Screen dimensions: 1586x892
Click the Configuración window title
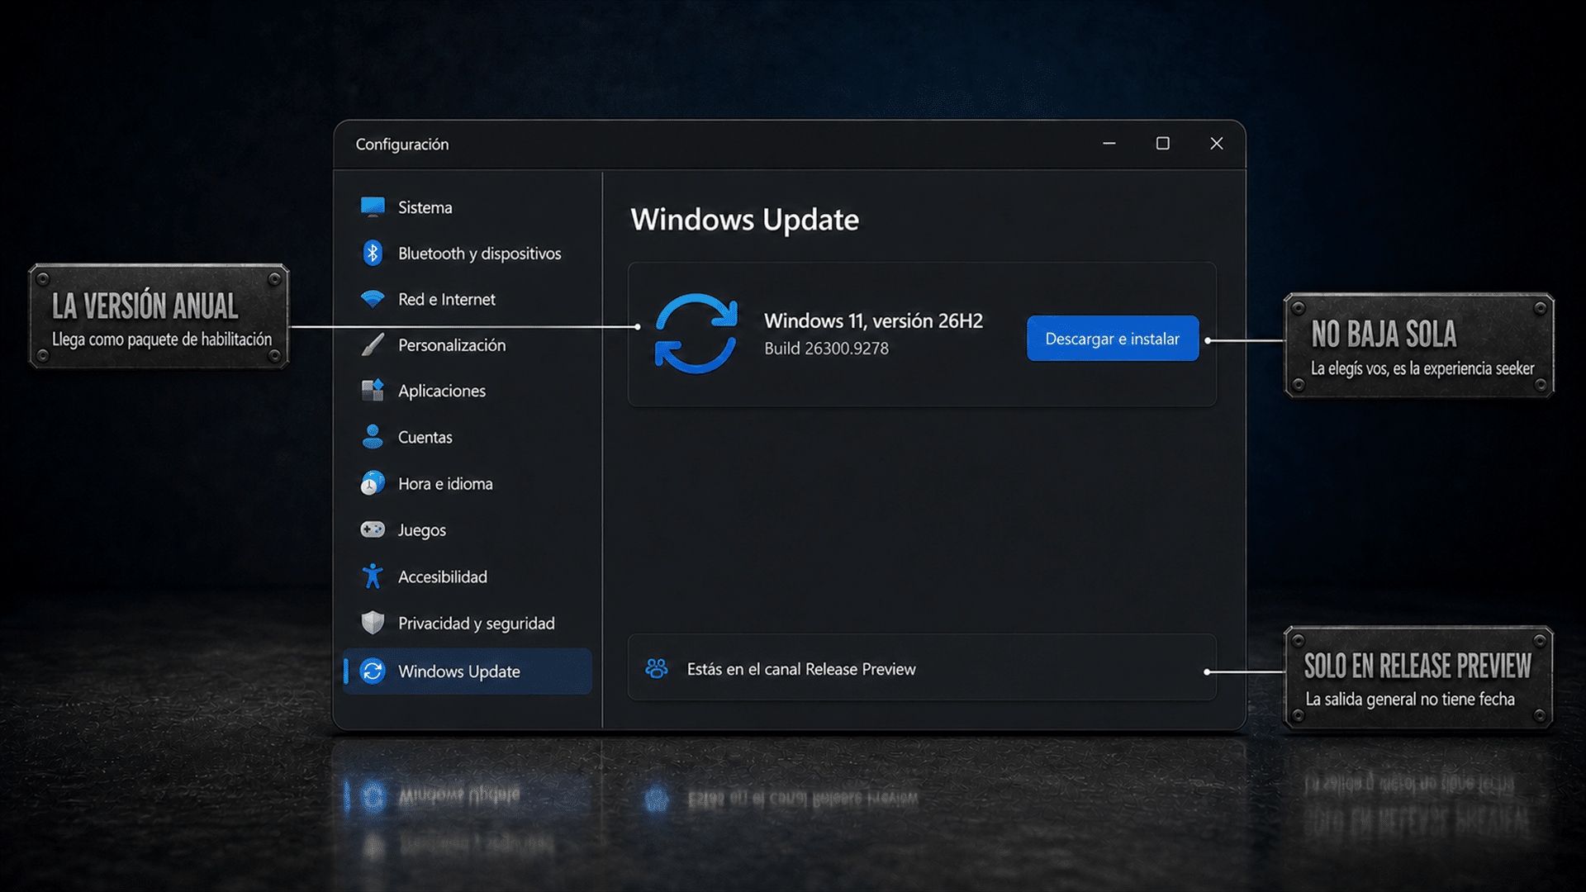coord(402,145)
